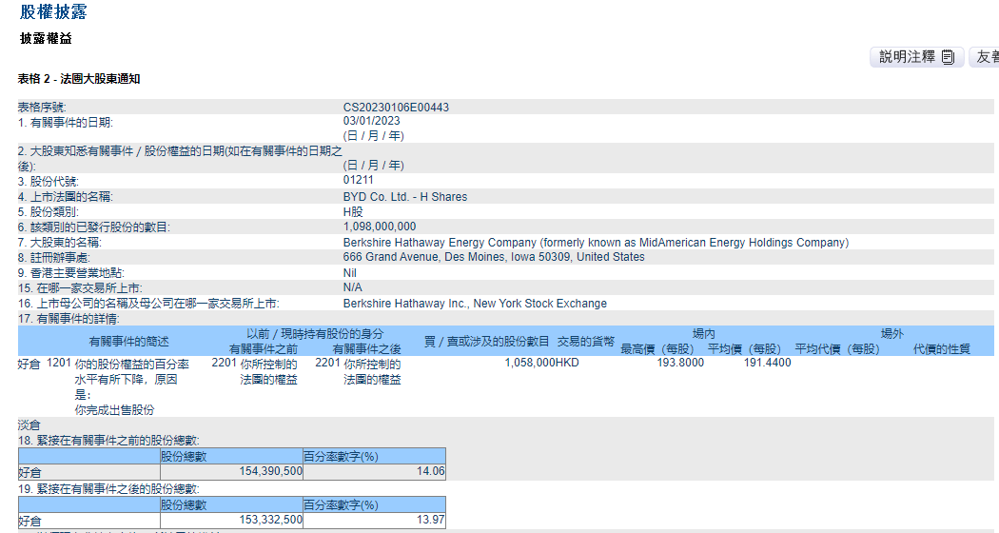The height and width of the screenshot is (533, 999).
Task: Open the 說明注釋 notes button
Action: pyautogui.click(x=917, y=57)
